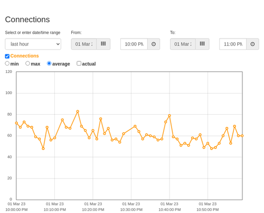264x213 pixels.
Task: Click the y-axis label 60
Action: coord(10,136)
